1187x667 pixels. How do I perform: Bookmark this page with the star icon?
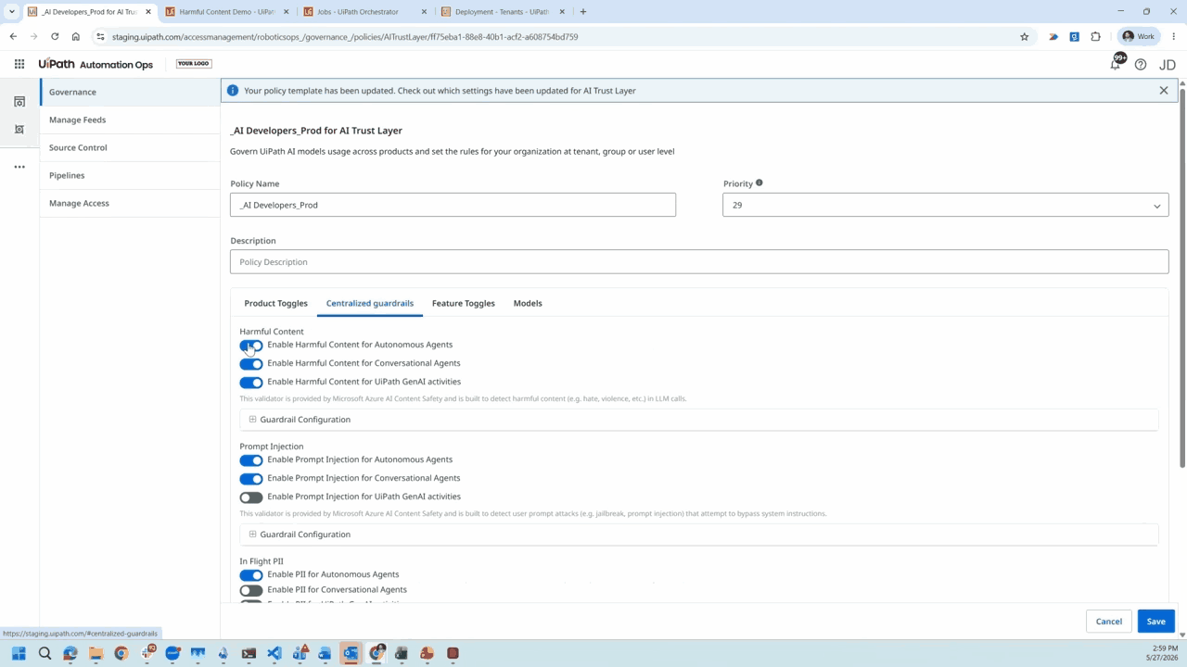tap(1025, 37)
